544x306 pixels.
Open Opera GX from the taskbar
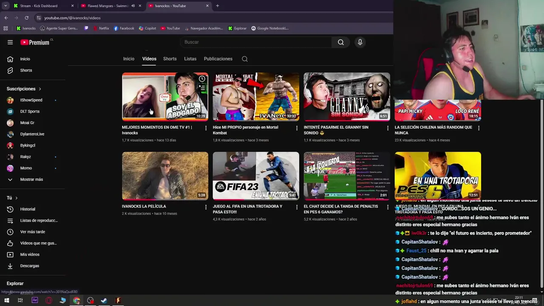pyautogui.click(x=49, y=300)
